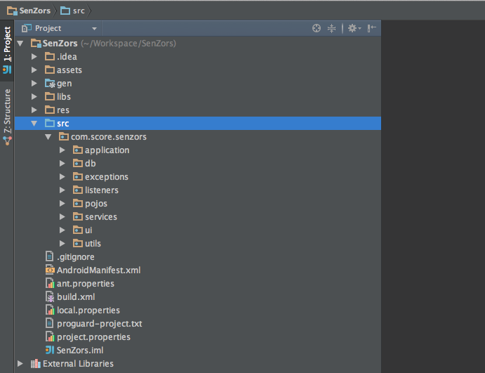Screen dimensions: 485x373
Task: Select the build.xml file name
Action: pyautogui.click(x=76, y=297)
